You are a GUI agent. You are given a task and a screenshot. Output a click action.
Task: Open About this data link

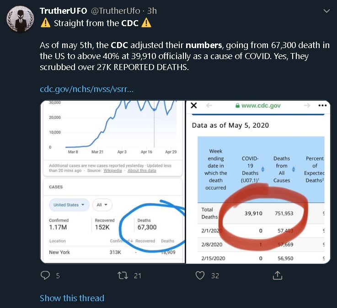coord(142,171)
